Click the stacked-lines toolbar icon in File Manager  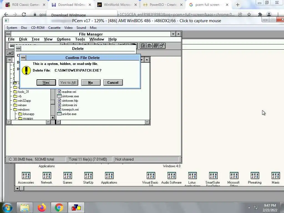(156, 46)
